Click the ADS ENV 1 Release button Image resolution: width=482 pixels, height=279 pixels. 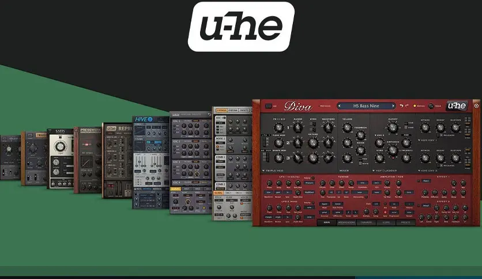pos(442,135)
